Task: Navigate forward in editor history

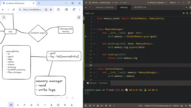Action: [x=90, y=7]
